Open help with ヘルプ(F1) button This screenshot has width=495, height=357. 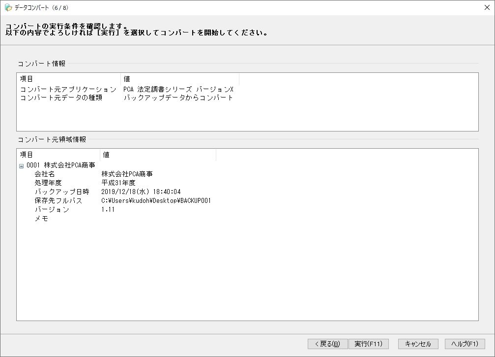pyautogui.click(x=465, y=344)
